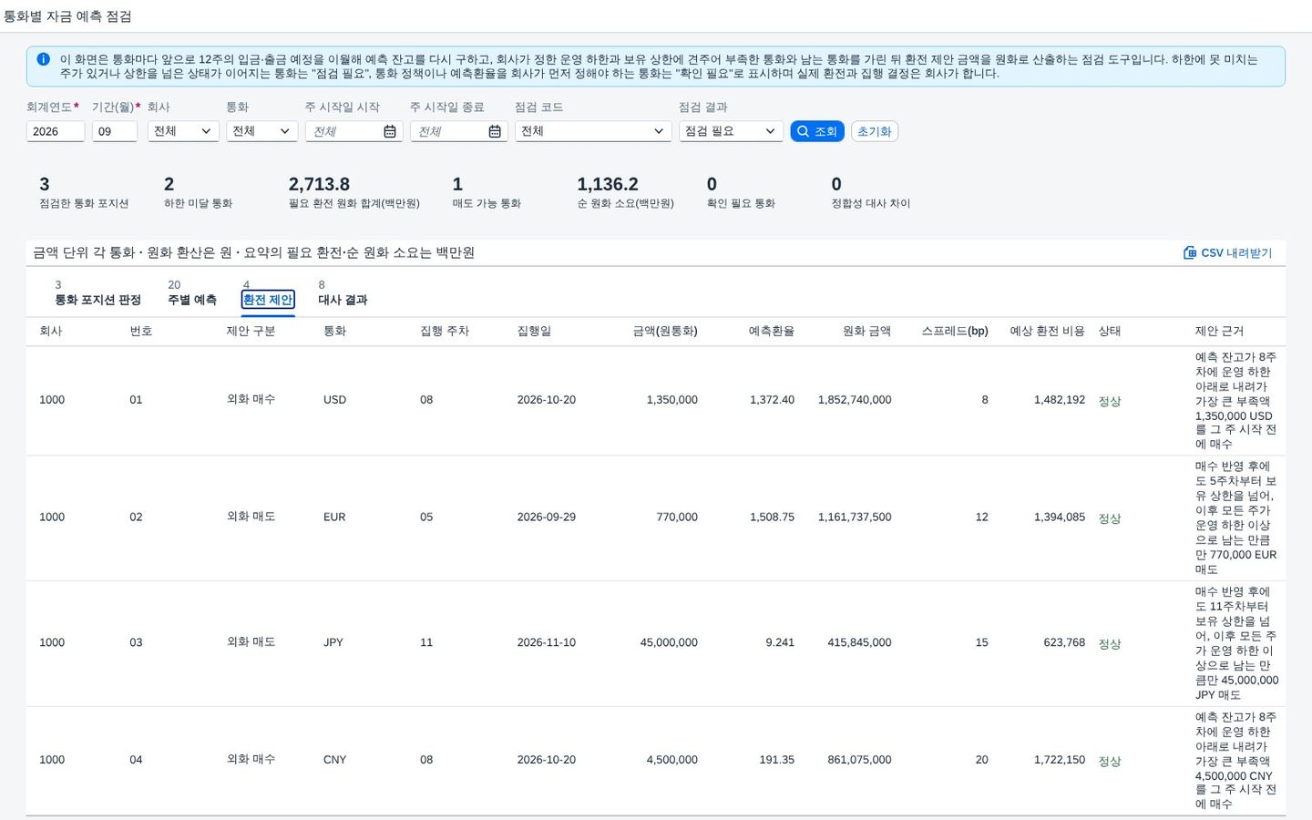Switch to the 통화 포지션 판정 tab
Viewport: 1312px width, 820px height.
97,300
